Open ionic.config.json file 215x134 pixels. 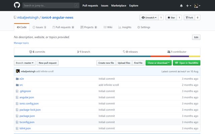click(x=29, y=104)
